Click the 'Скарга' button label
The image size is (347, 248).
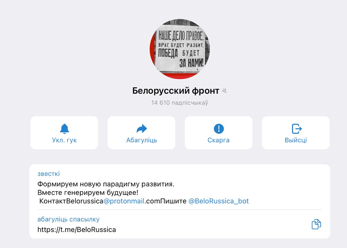pos(219,140)
